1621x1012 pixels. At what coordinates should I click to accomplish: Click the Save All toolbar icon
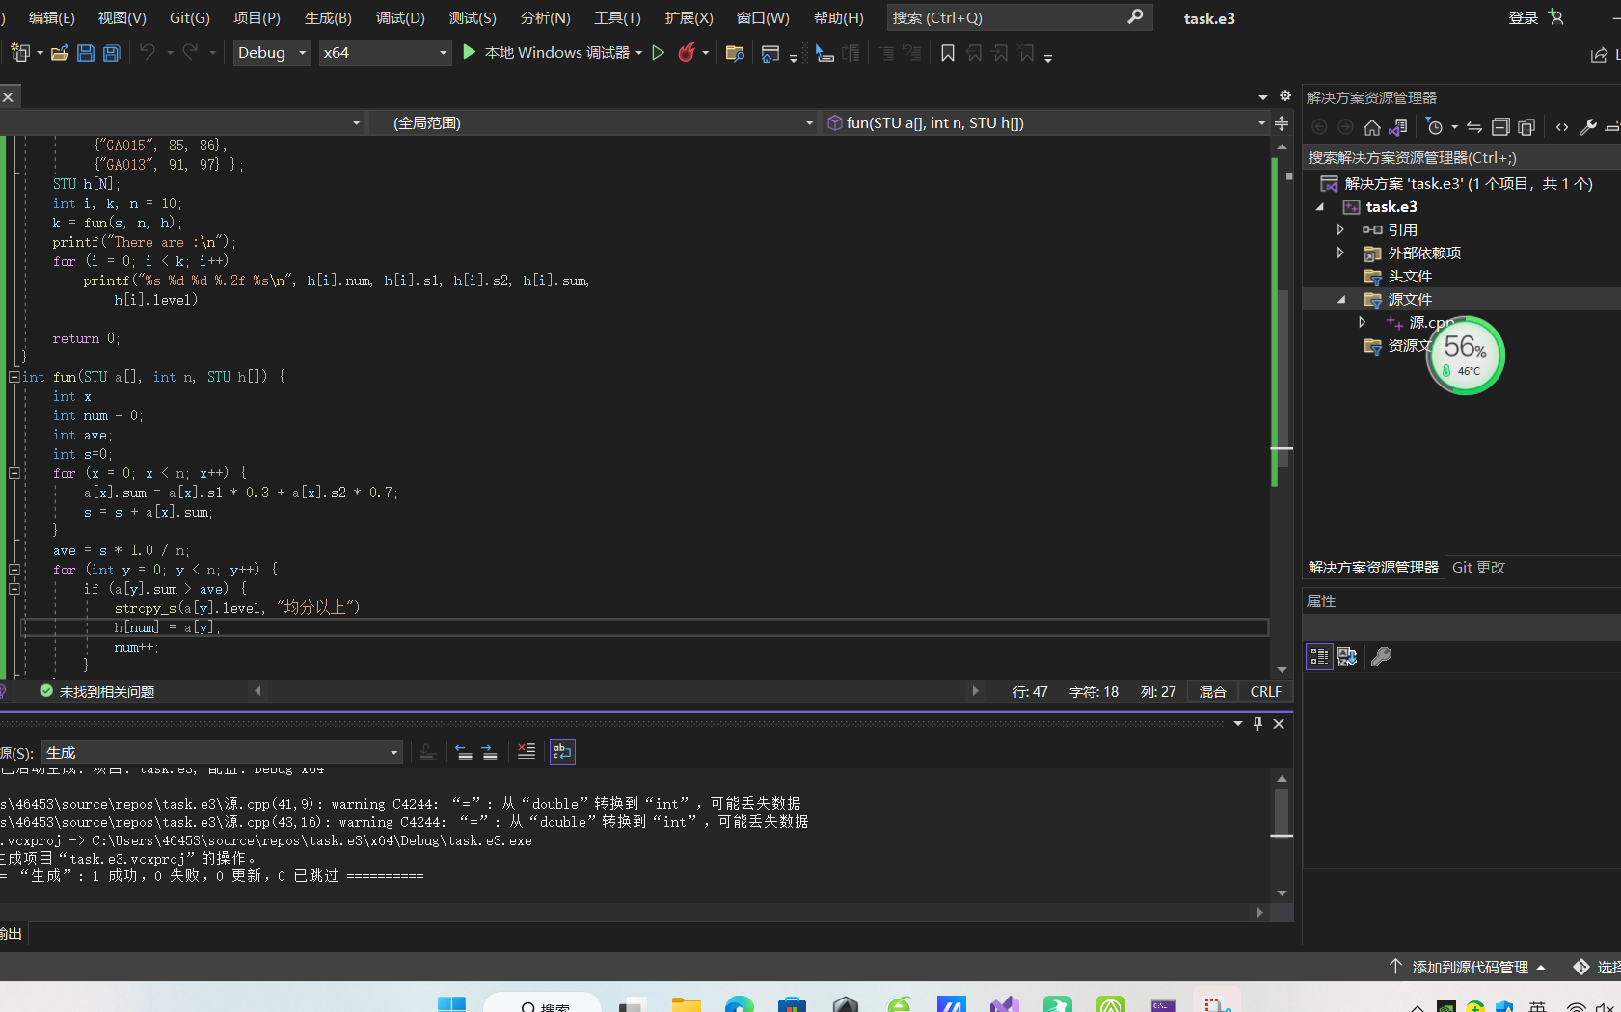(112, 53)
